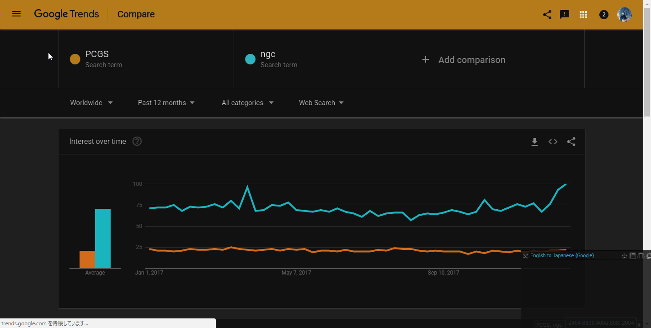This screenshot has height=328, width=651.
Task: Click the Google Trends logo
Action: 66,14
